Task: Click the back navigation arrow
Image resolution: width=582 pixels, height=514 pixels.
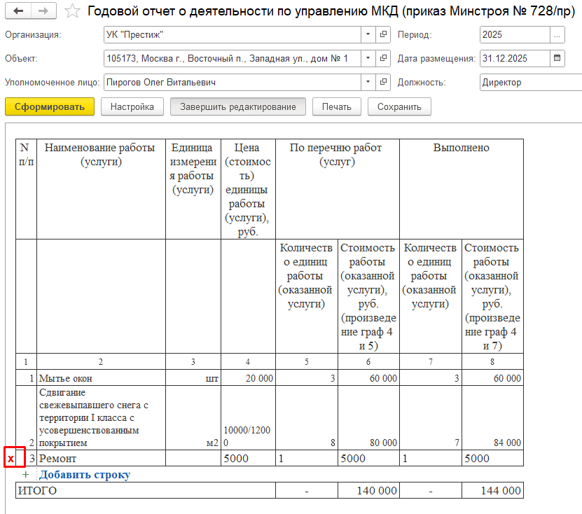Action: [18, 12]
